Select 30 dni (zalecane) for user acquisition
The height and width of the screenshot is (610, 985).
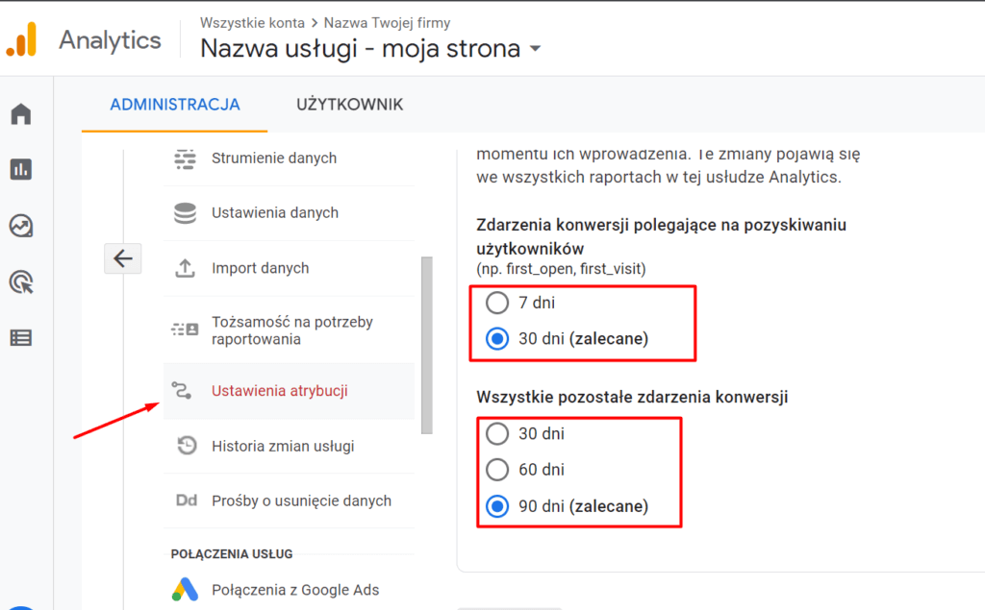point(497,339)
